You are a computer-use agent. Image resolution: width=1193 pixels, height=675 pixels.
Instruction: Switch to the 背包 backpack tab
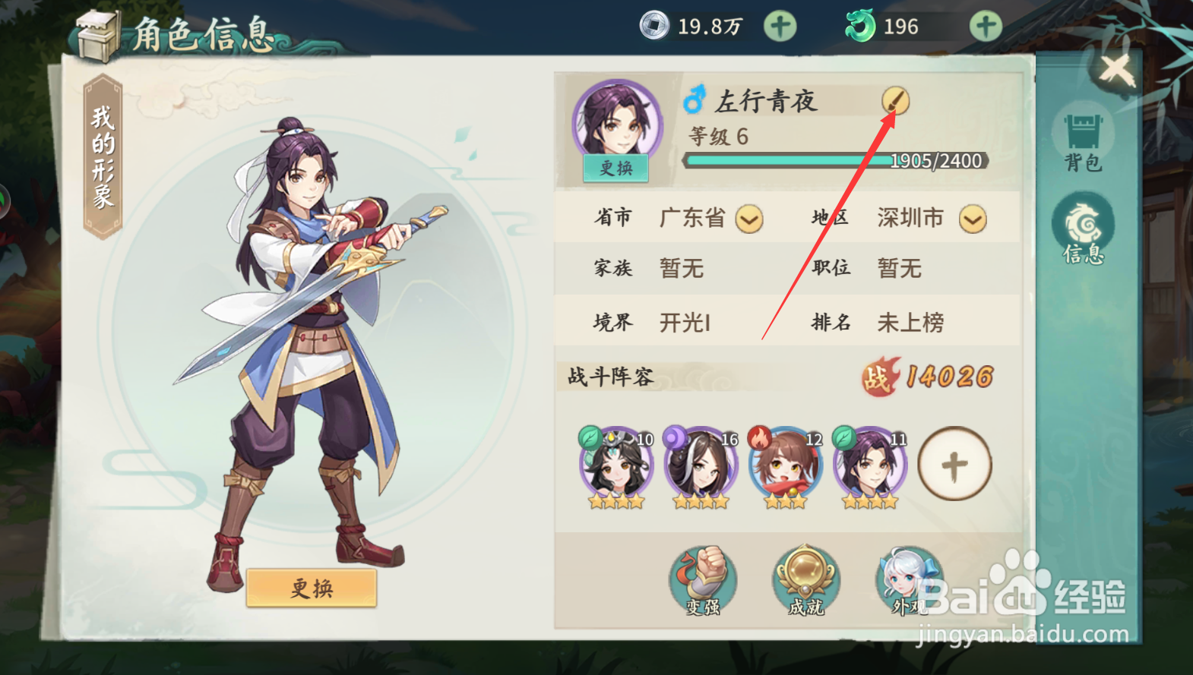[x=1084, y=142]
